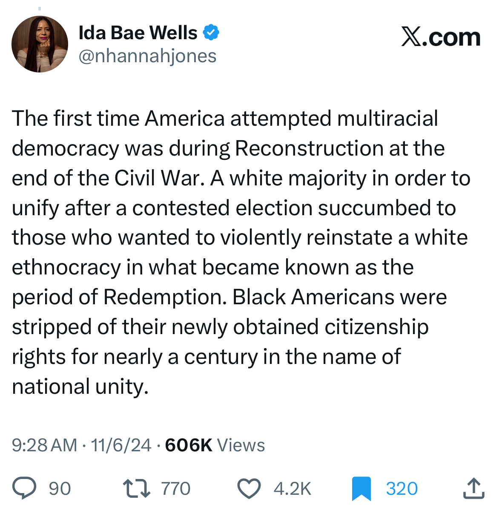Open the 606K Views analytics

[215, 445]
